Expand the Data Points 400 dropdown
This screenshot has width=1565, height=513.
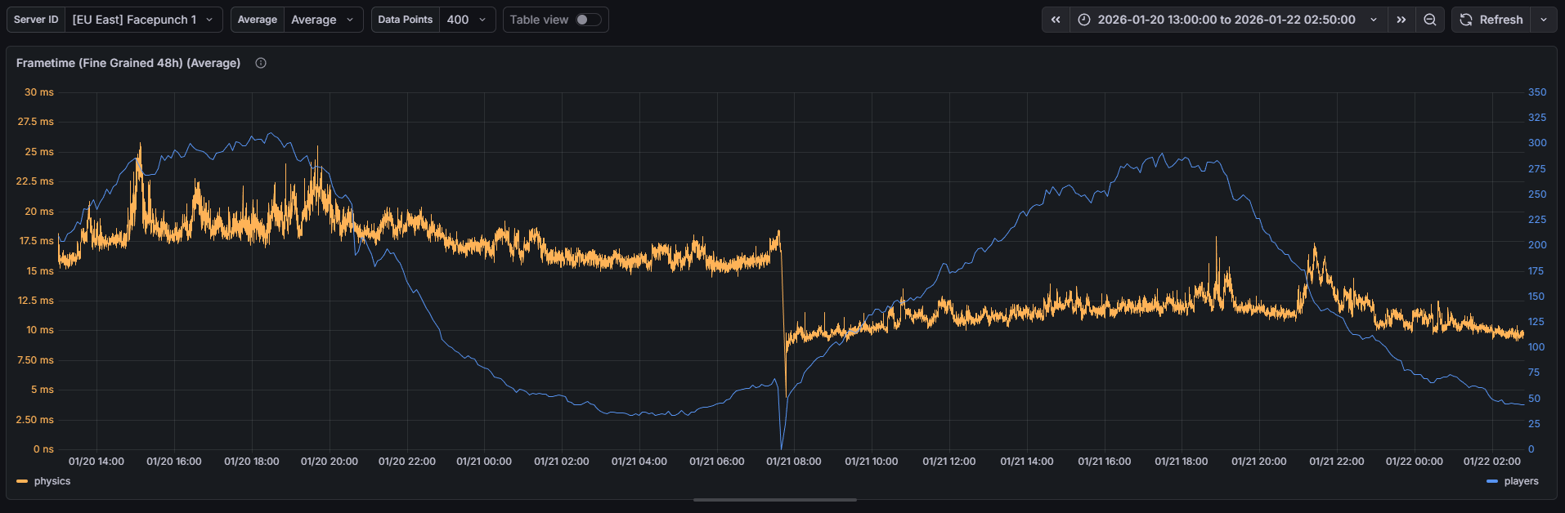[x=467, y=20]
